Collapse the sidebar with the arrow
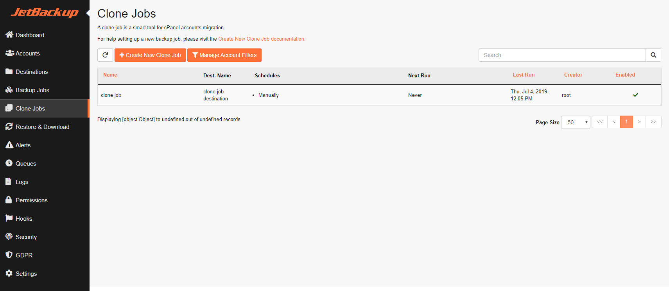669x291 pixels. [88, 13]
